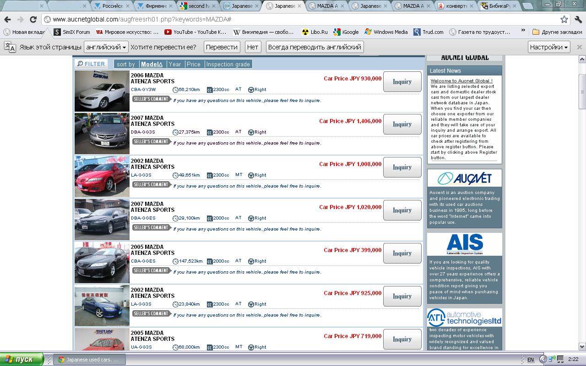
Task: Open the Windows пуск Start menu
Action: [22, 359]
